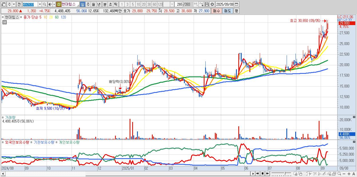357x177 pixels.
Task: Close the holdings panel via its X
Action: (354, 142)
